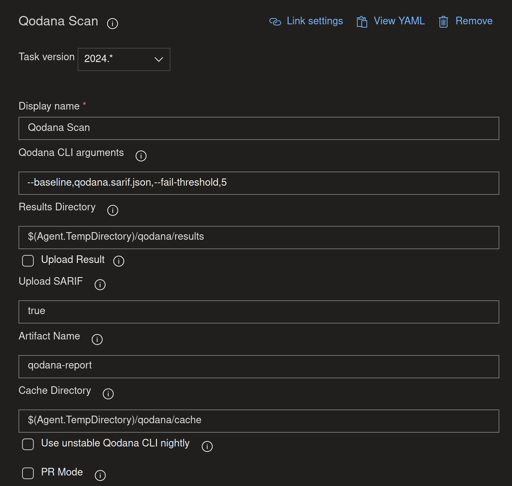
Task: Click the View YAML clipboard icon
Action: point(362,22)
